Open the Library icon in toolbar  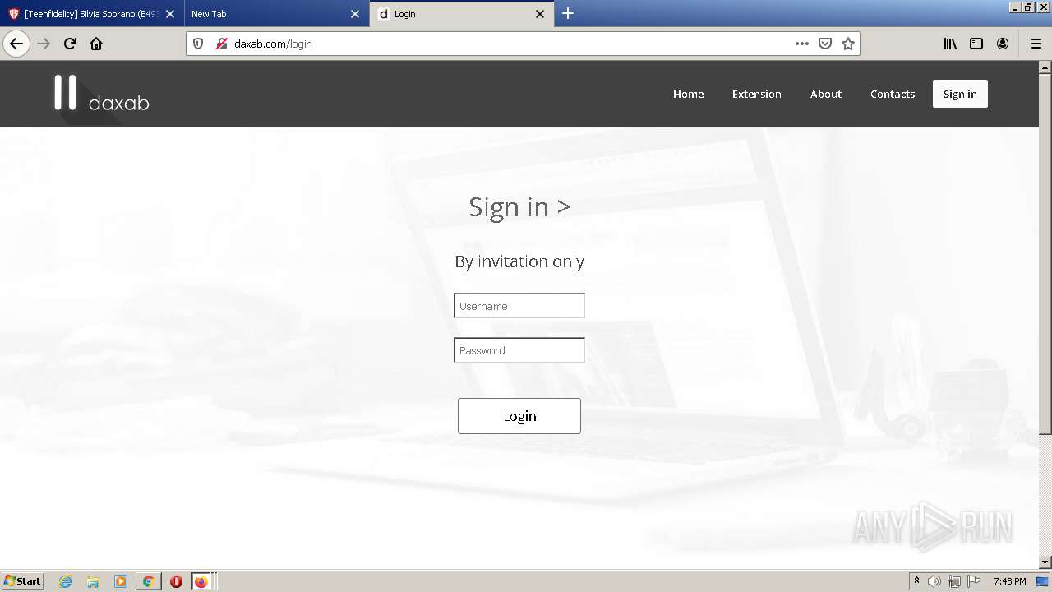pyautogui.click(x=950, y=44)
